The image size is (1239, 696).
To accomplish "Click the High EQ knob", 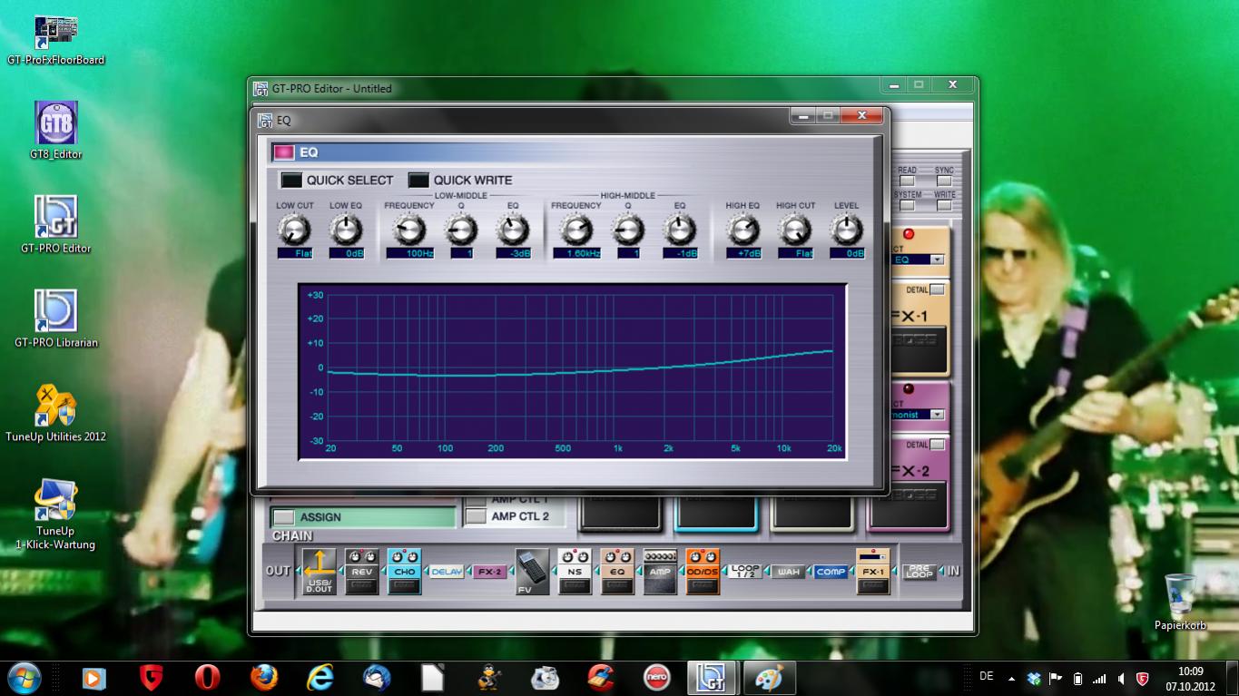I will [742, 230].
